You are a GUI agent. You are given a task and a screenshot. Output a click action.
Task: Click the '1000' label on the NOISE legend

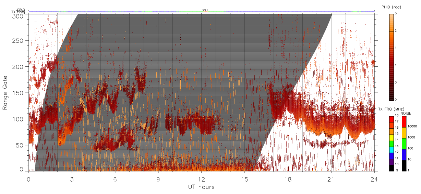(x=411, y=138)
